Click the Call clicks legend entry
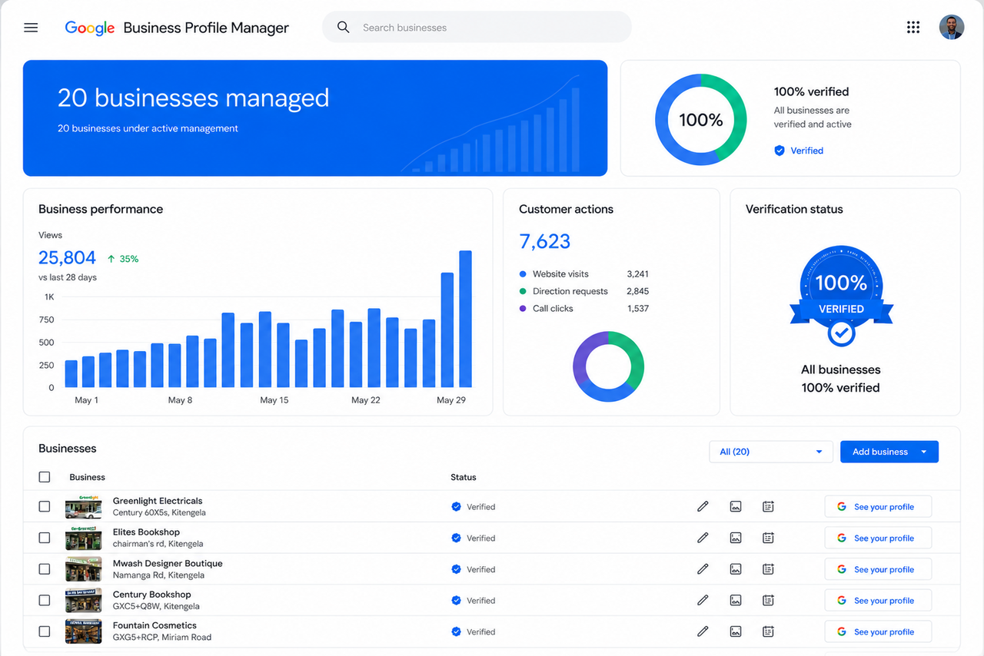 [584, 309]
